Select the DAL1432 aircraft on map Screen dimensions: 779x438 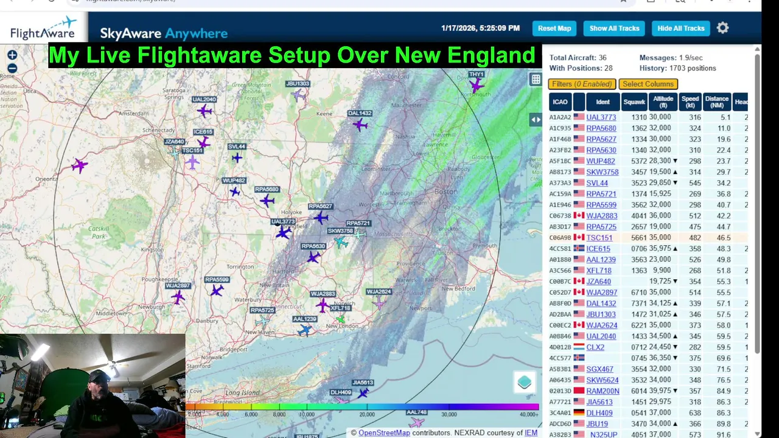[360, 125]
